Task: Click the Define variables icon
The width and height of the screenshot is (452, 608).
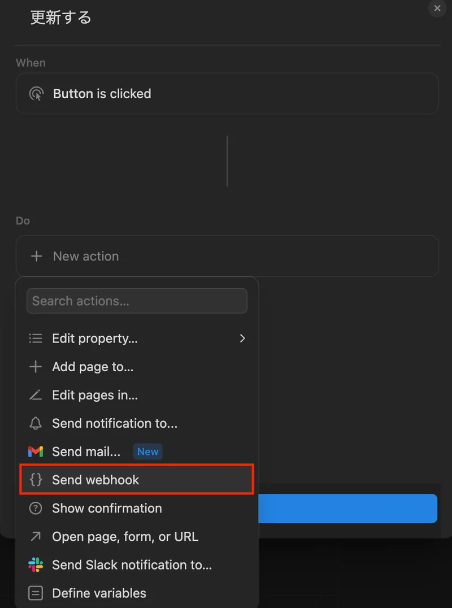Action: (36, 593)
